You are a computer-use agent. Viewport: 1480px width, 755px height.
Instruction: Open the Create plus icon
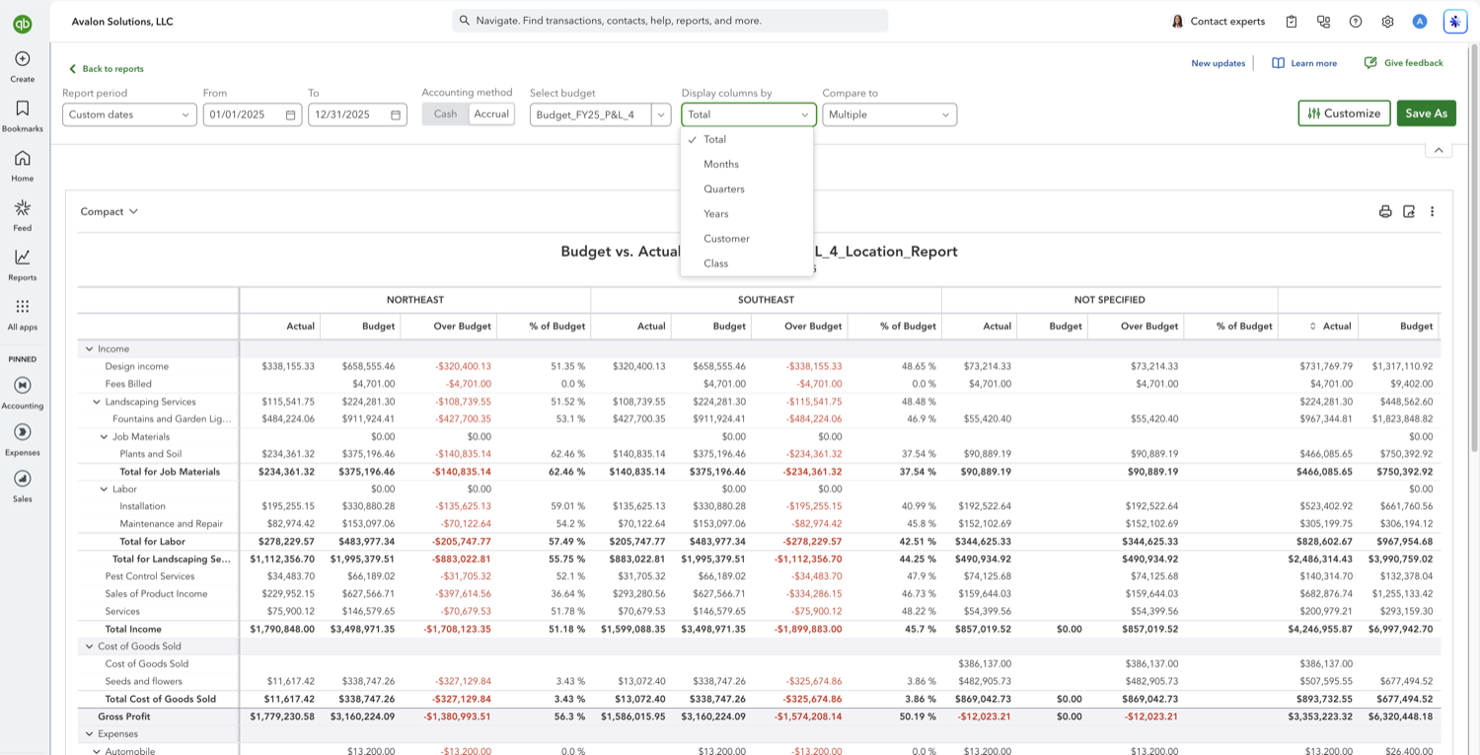point(22,59)
